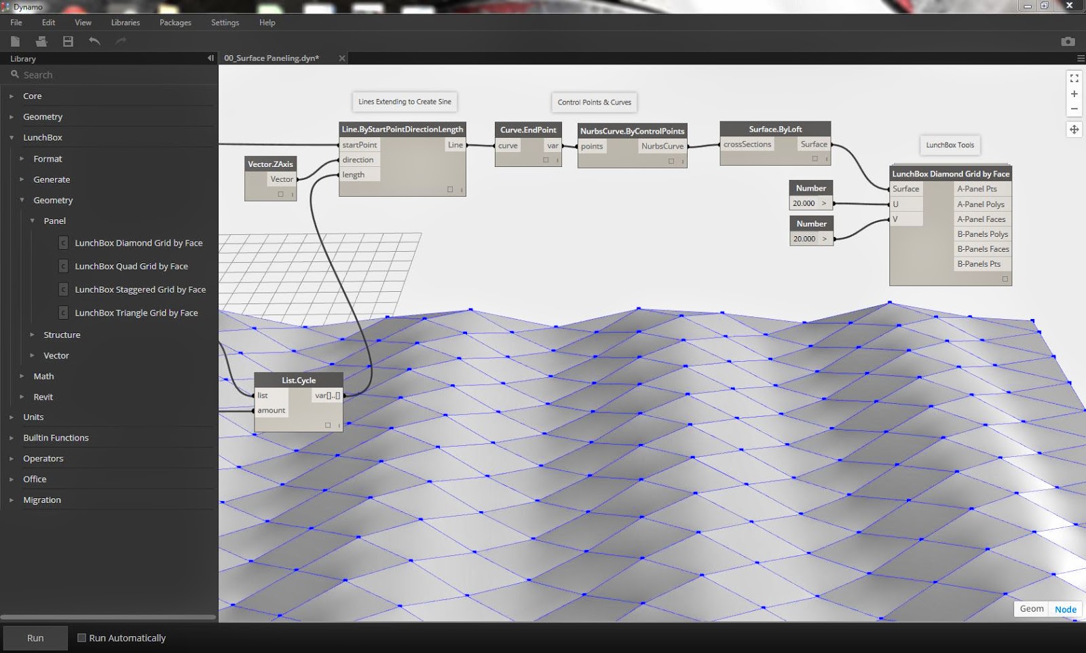Collapse the LunchBox library category

click(12, 138)
